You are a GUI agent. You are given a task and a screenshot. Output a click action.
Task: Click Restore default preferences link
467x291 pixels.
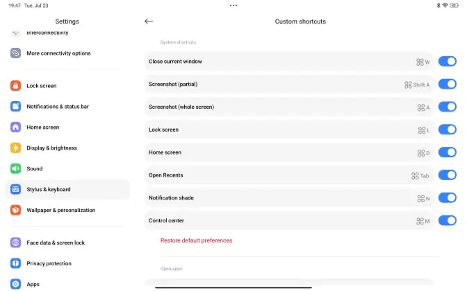click(x=196, y=240)
